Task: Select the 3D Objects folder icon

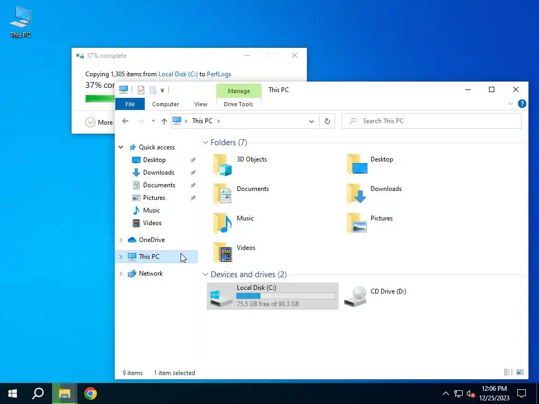Action: pos(223,165)
